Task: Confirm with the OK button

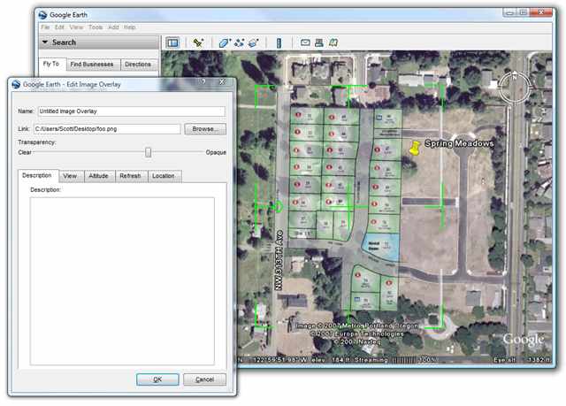Action: pyautogui.click(x=157, y=379)
